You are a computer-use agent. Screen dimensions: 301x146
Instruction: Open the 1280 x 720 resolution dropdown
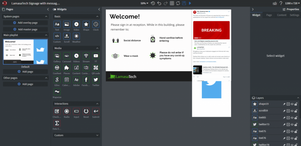[x=293, y=3]
